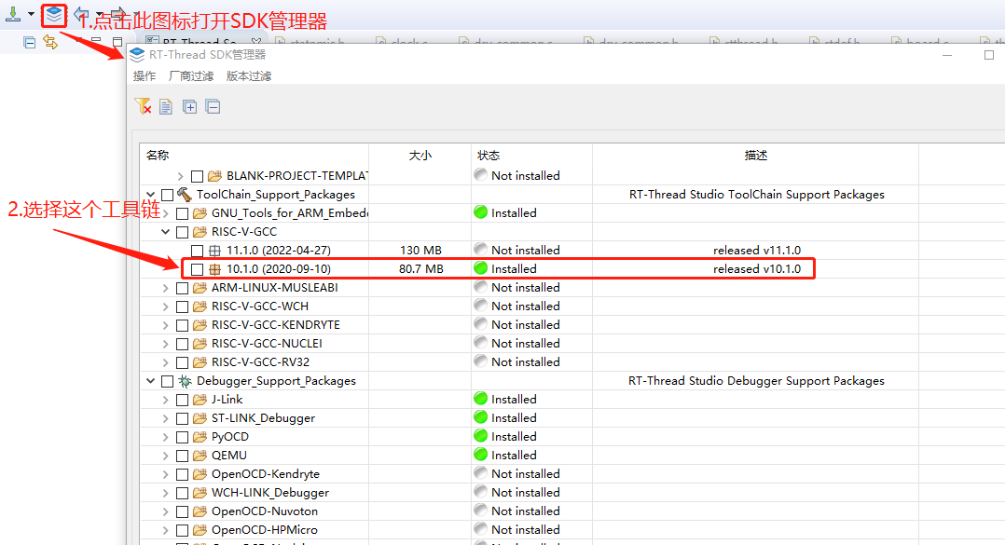Image resolution: width=1005 pixels, height=545 pixels.
Task: Click the green status dot for ST-LINK_Debugger
Action: pos(481,417)
